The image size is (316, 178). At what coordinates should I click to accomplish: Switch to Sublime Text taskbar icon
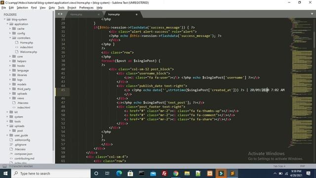(x=233, y=174)
